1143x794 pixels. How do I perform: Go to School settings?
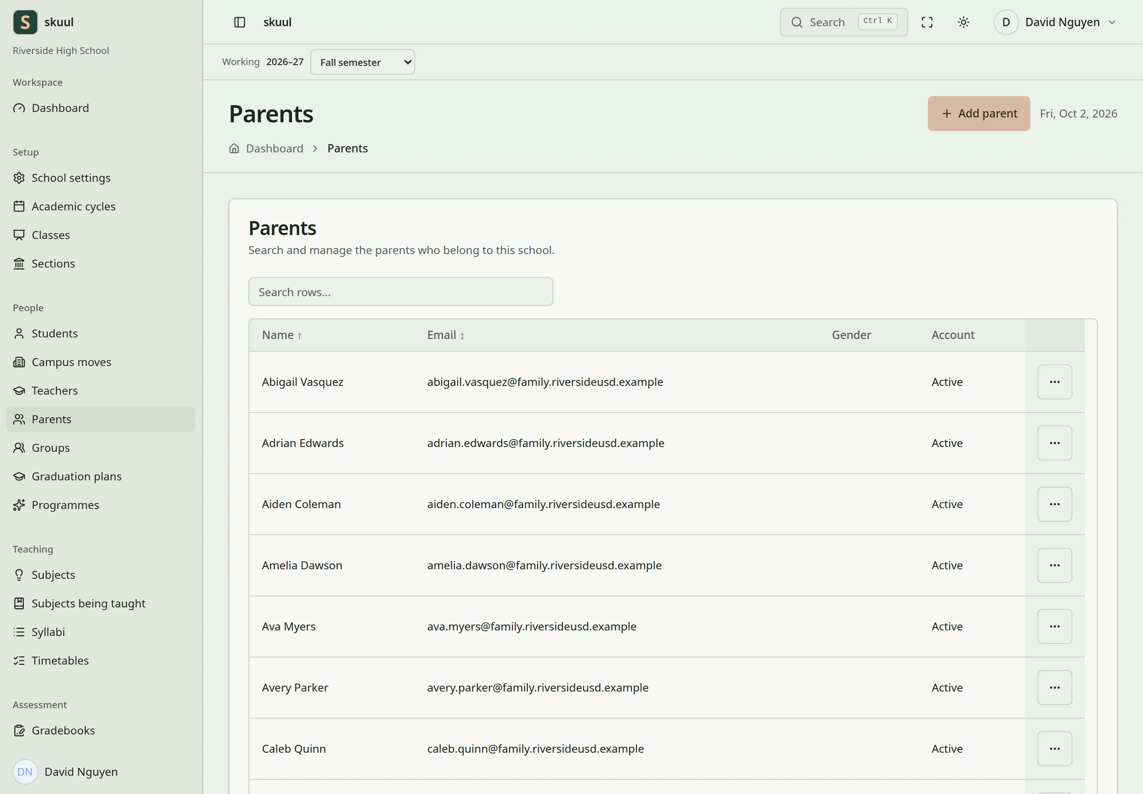[x=101, y=178]
